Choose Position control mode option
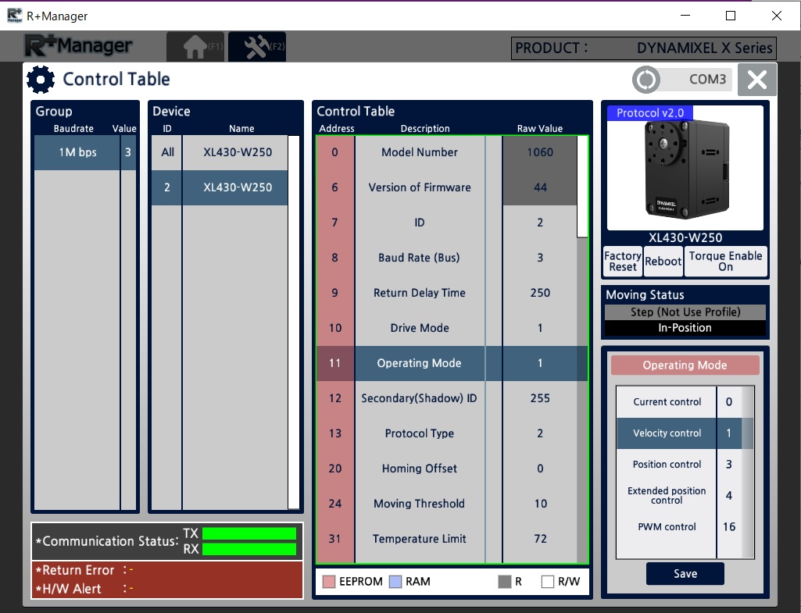This screenshot has width=801, height=613. click(x=679, y=465)
